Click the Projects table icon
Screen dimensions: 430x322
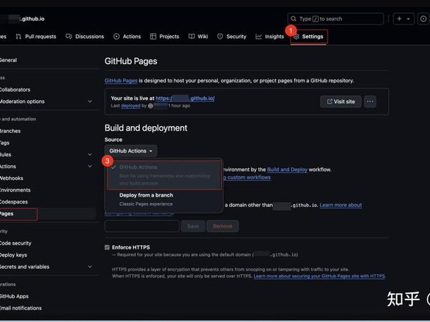(x=153, y=36)
